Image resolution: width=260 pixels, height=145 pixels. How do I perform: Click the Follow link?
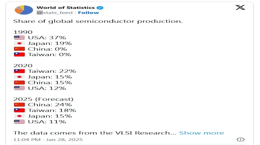point(89,13)
